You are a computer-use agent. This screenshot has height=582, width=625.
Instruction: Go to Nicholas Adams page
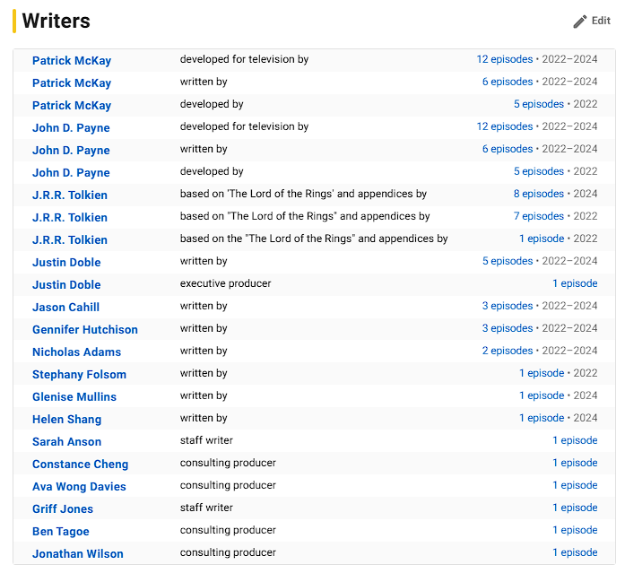click(76, 352)
